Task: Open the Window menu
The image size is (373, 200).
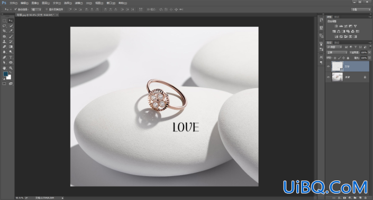Action: coord(111,3)
